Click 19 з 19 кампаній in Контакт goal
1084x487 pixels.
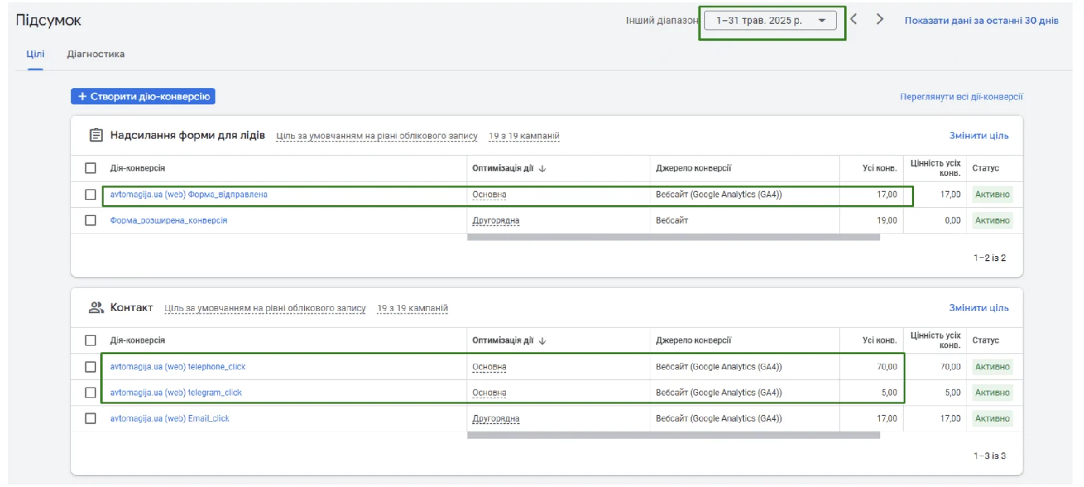(413, 308)
